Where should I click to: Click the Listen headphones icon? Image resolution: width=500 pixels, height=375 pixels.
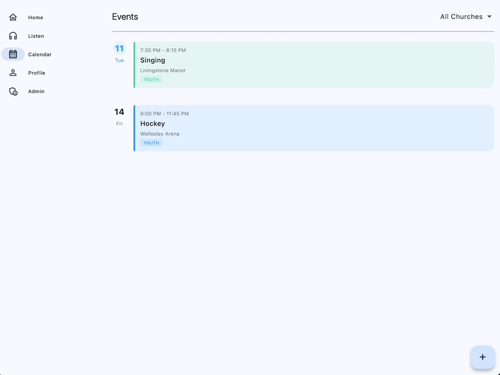pos(13,36)
